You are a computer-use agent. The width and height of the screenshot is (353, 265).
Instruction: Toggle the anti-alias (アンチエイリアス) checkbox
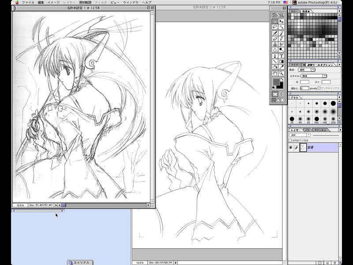tap(319, 88)
